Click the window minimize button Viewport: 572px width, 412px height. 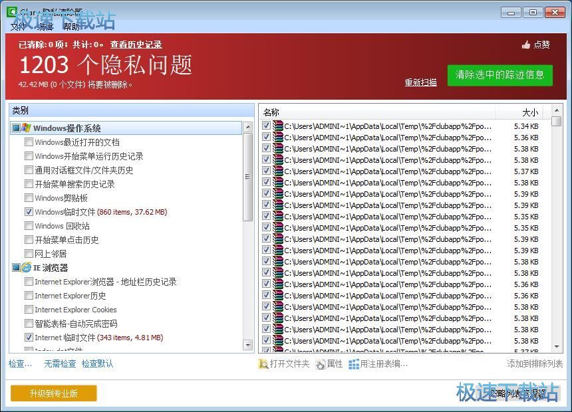511,13
